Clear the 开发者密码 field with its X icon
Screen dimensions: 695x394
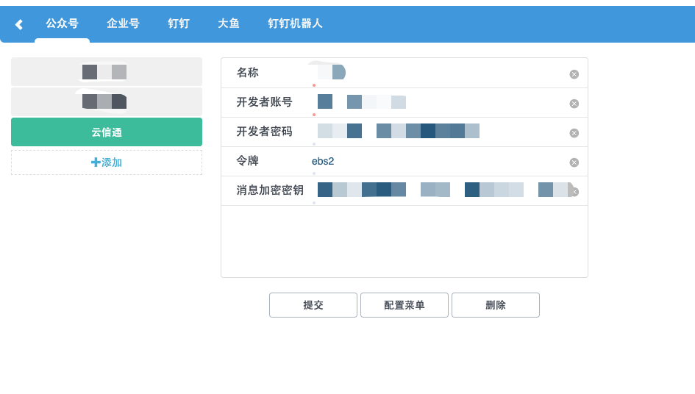click(x=574, y=133)
